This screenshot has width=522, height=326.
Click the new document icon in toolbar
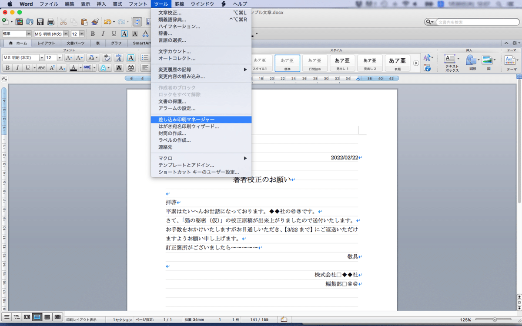pyautogui.click(x=6, y=22)
